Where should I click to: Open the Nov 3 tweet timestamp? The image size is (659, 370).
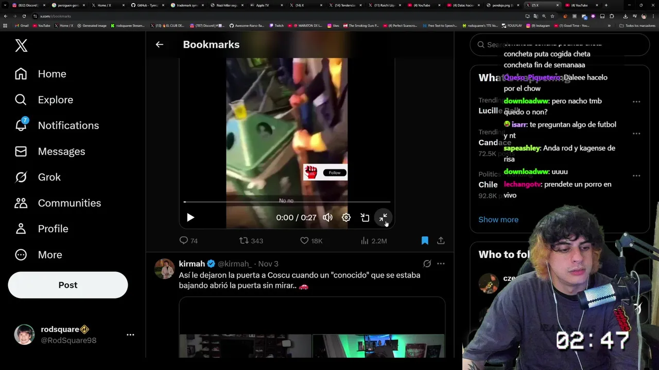[268, 264]
